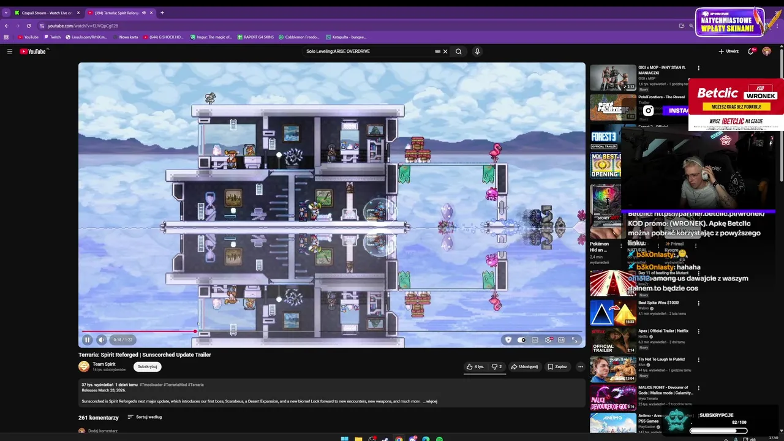Enable subtitles in the video player

click(x=535, y=340)
